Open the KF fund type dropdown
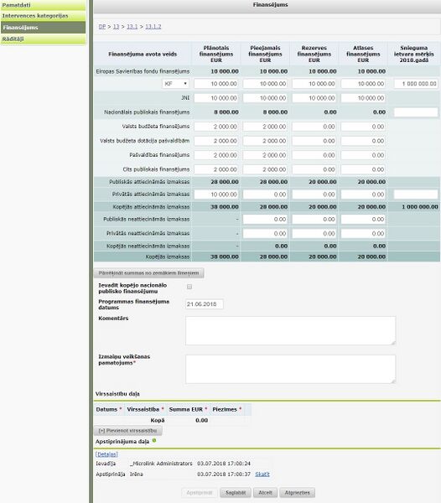The image size is (441, 503). click(x=175, y=84)
